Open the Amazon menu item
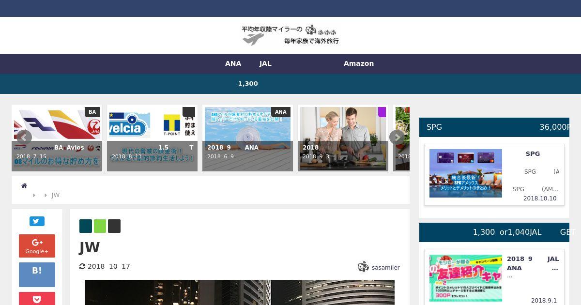Viewport: 581px width, 305px height. click(359, 63)
